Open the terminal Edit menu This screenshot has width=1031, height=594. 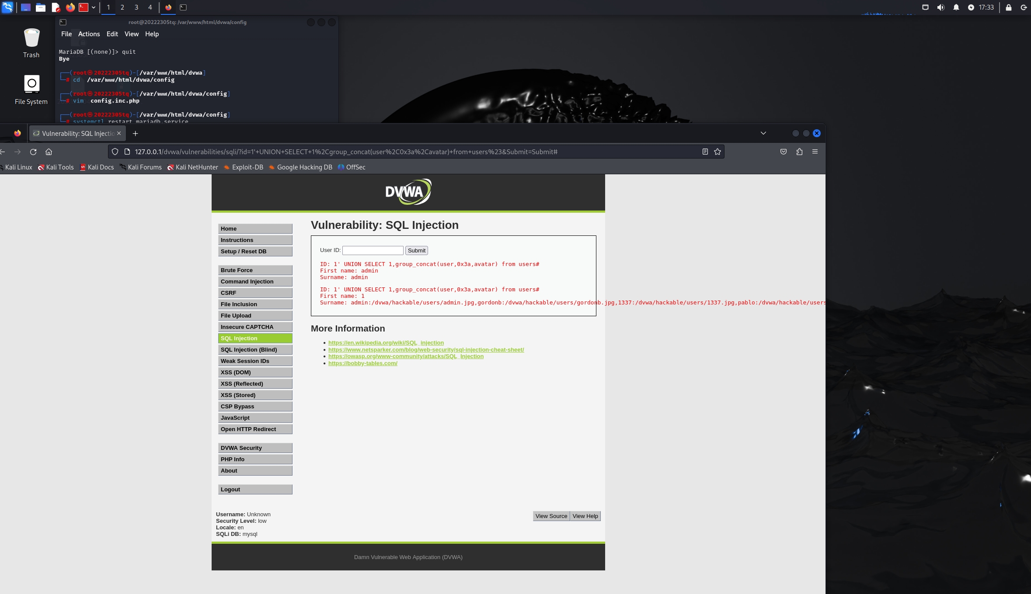112,34
